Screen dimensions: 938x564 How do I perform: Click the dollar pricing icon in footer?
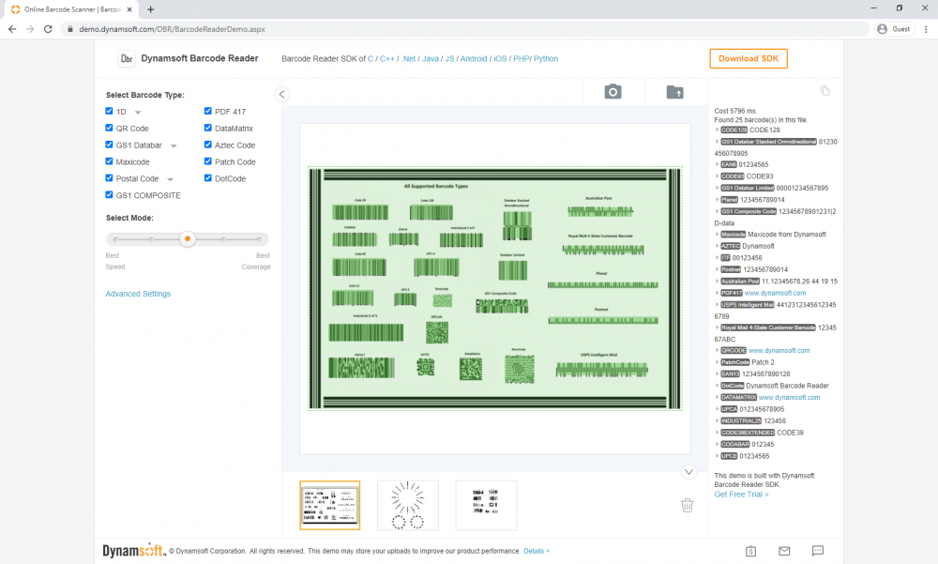[751, 551]
